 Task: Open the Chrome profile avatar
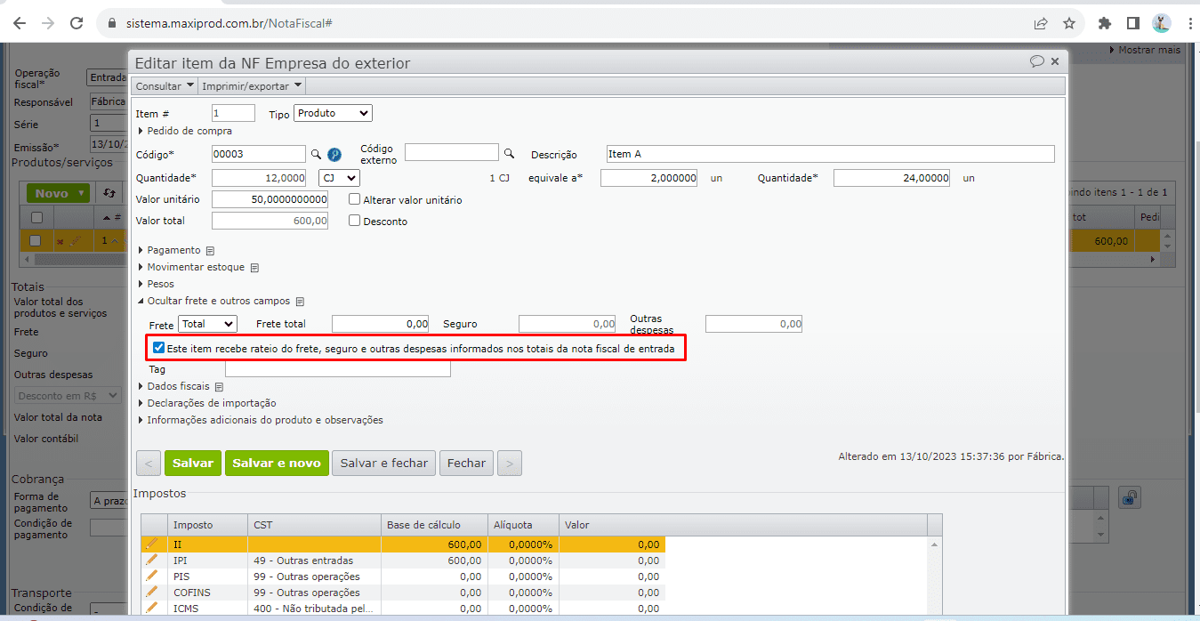[1161, 23]
